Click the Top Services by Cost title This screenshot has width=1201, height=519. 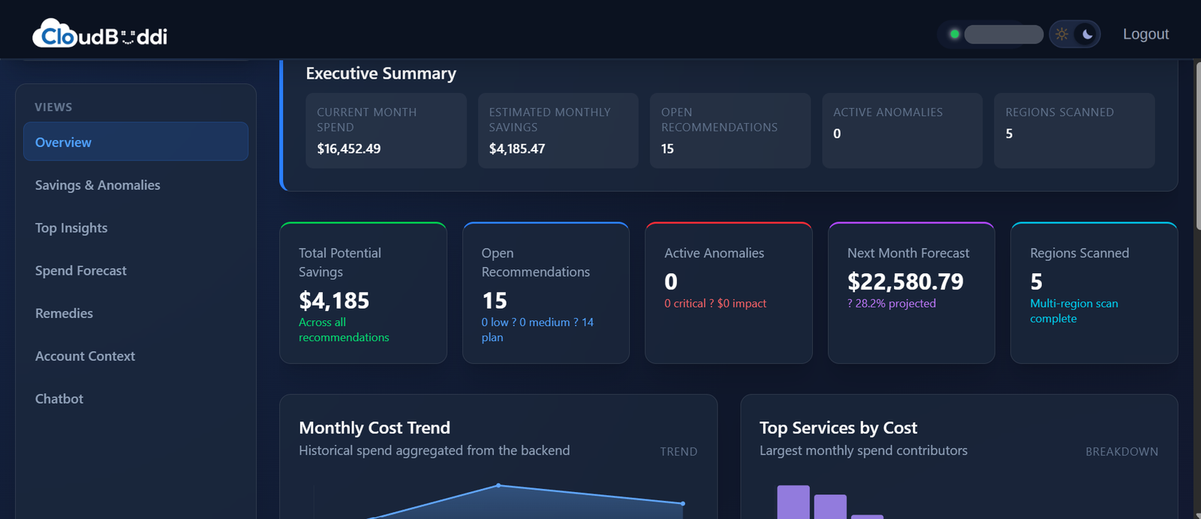pos(838,427)
